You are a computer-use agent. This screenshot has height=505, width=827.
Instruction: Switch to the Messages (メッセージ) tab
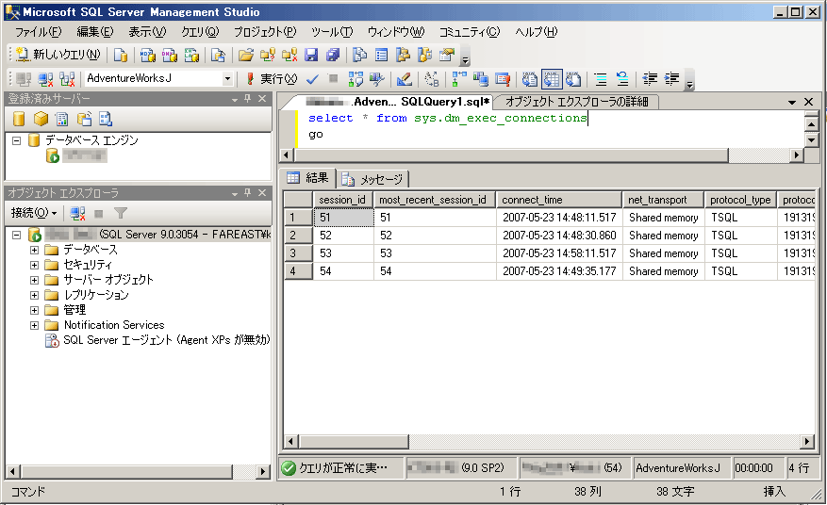click(x=372, y=180)
